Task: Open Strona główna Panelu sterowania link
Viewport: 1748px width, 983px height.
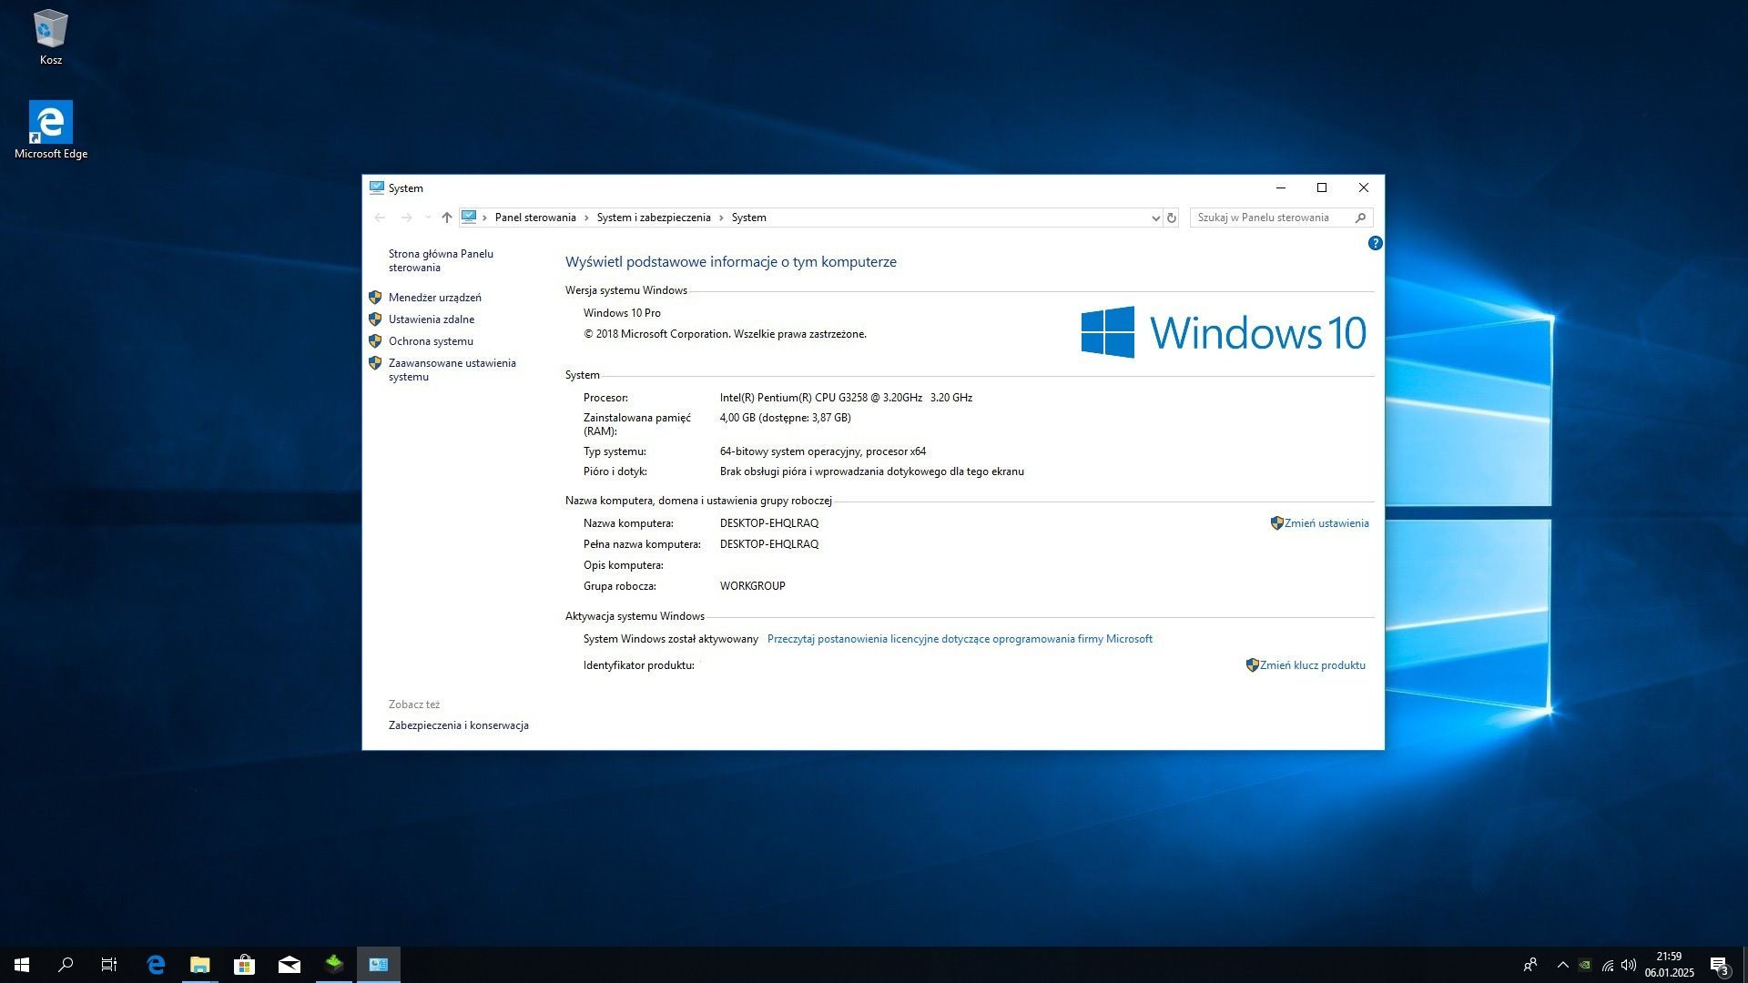Action: [441, 260]
